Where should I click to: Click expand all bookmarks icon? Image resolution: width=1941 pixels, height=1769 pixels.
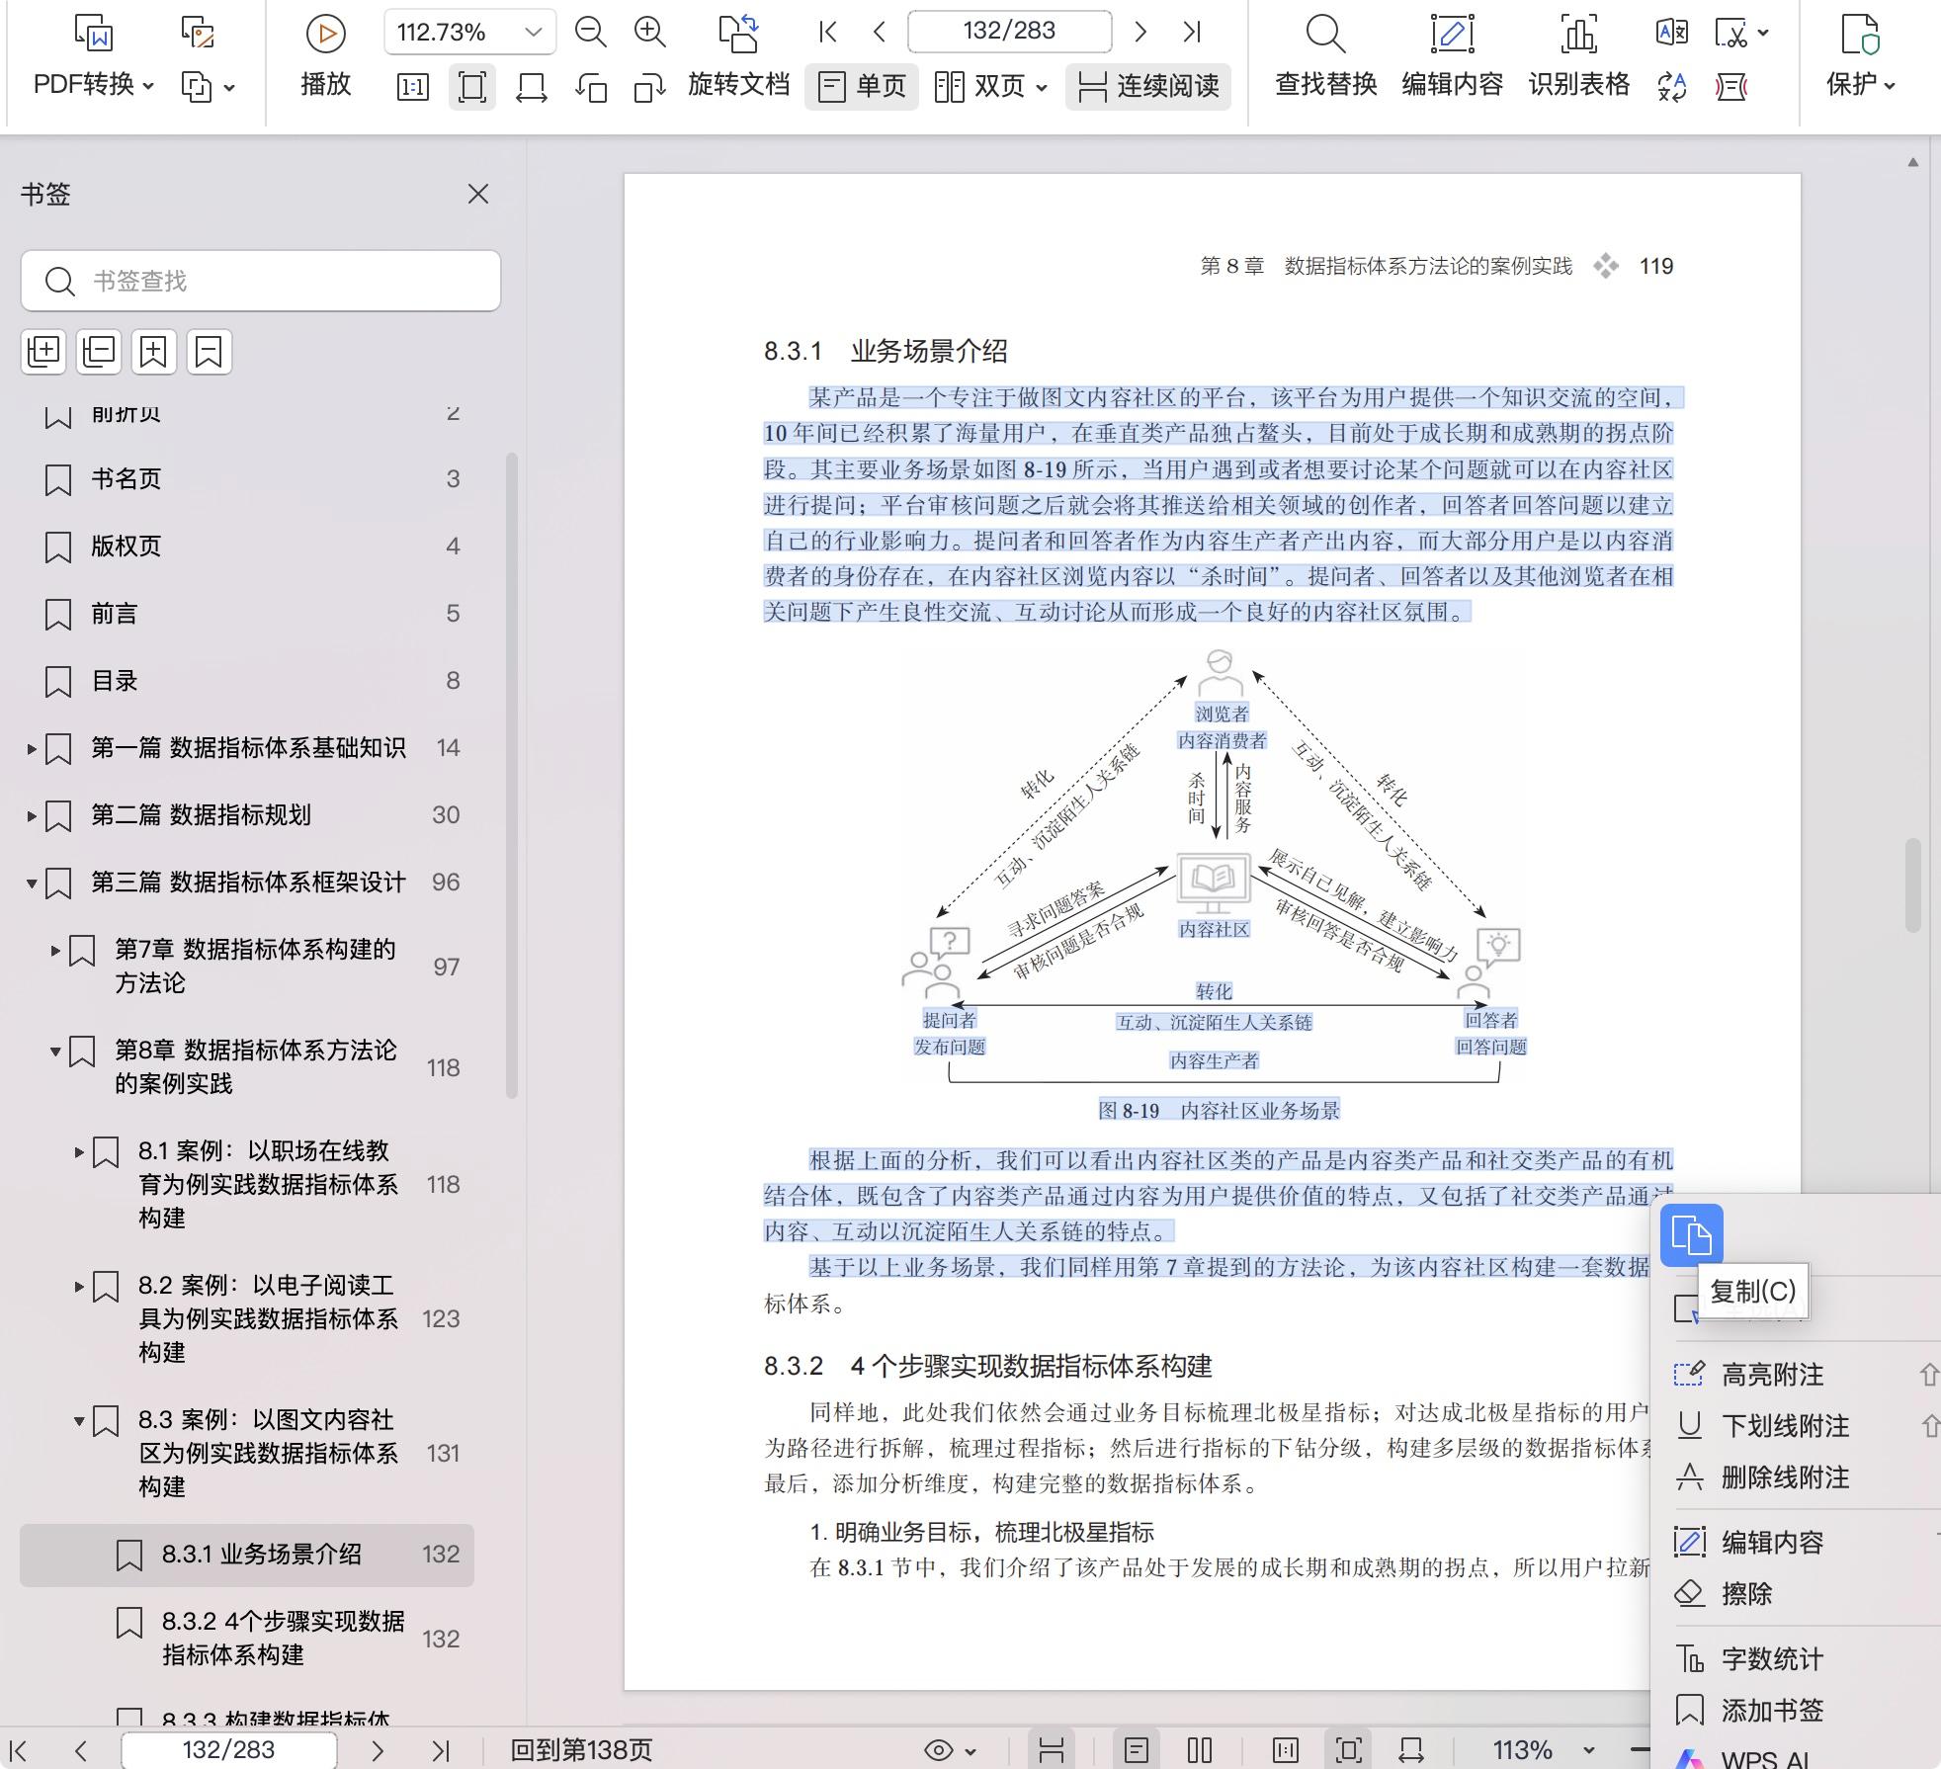coord(43,351)
